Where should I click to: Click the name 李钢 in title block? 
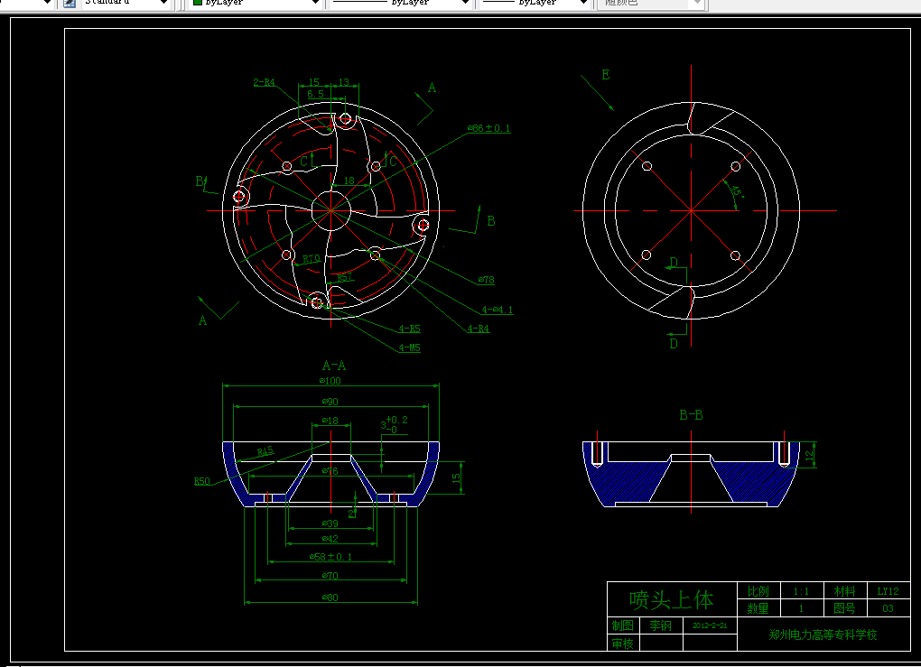(660, 625)
